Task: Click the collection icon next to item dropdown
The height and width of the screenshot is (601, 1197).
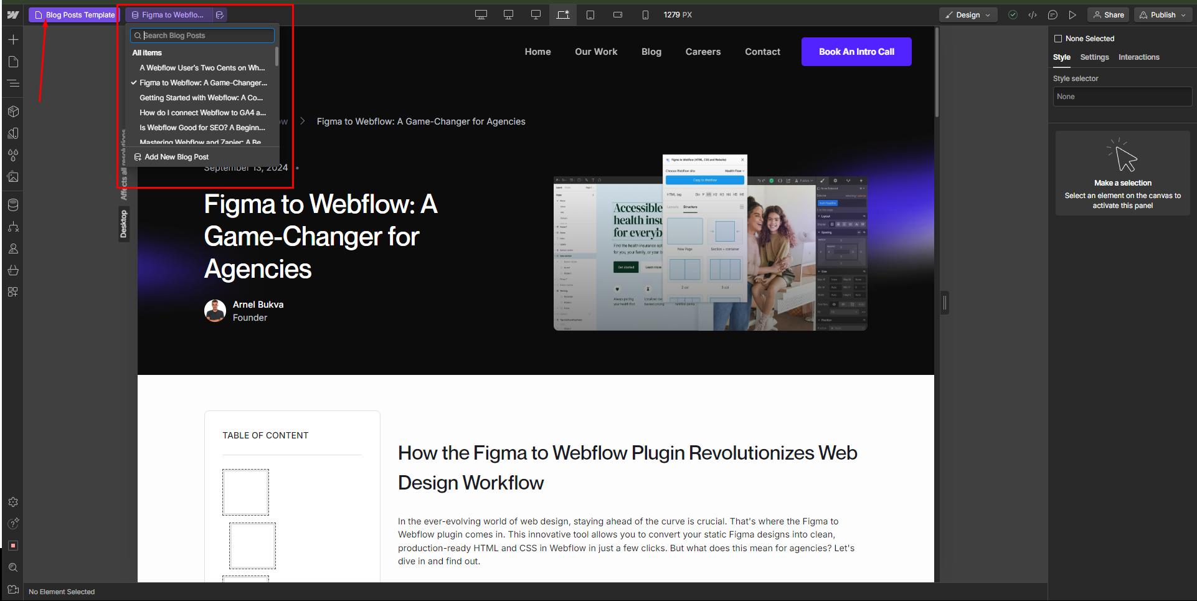Action: 219,15
